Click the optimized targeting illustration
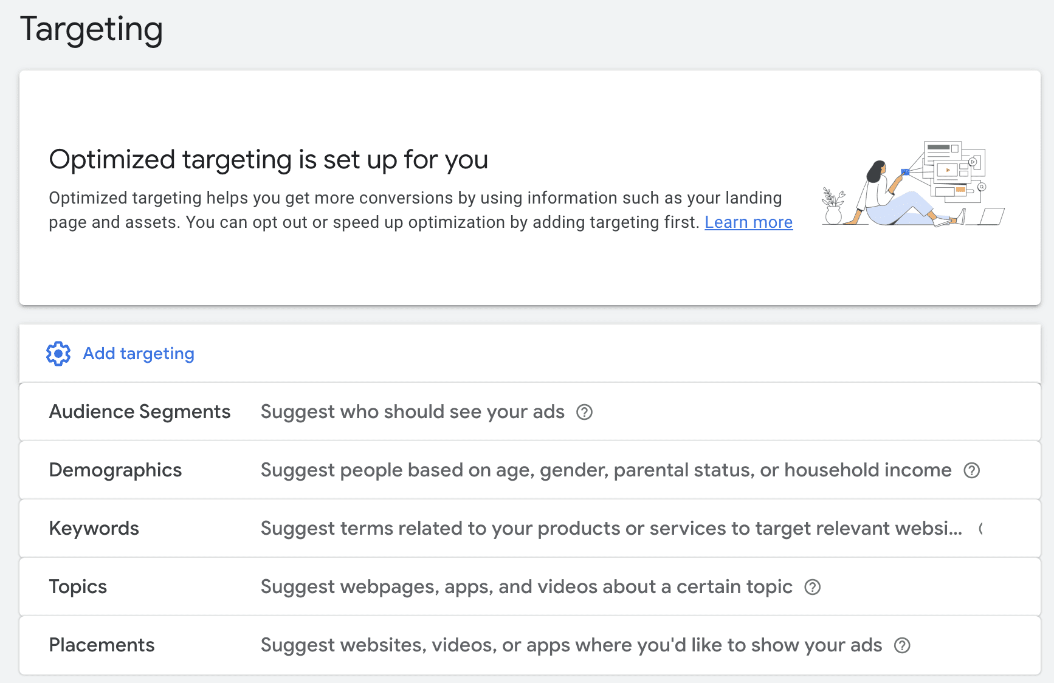This screenshot has height=683, width=1054. [x=913, y=184]
